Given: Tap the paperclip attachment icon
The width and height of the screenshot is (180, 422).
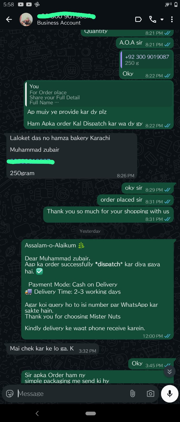Looking at the screenshot, I should pyautogui.click(x=133, y=394).
